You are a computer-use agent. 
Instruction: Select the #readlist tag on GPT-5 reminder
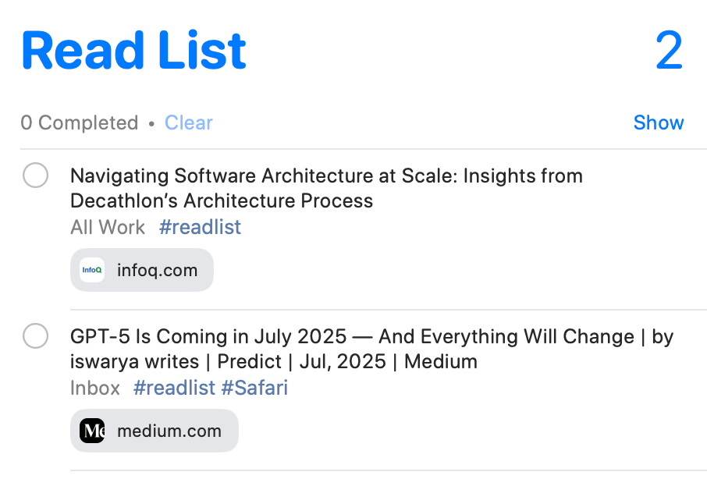tap(175, 388)
